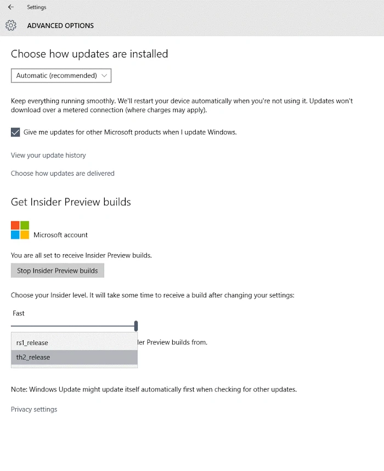Click the gear icon next to ADVANCED OPTIONS
Image resolution: width=384 pixels, height=471 pixels.
click(x=11, y=25)
